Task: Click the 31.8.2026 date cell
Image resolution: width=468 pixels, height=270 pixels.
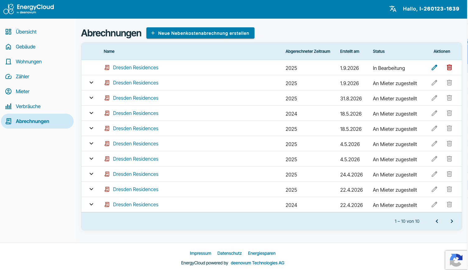Action: [x=351, y=98]
